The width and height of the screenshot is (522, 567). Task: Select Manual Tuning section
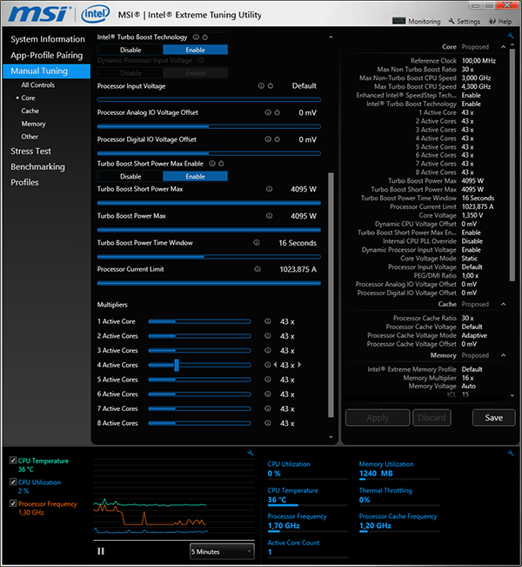coord(47,71)
